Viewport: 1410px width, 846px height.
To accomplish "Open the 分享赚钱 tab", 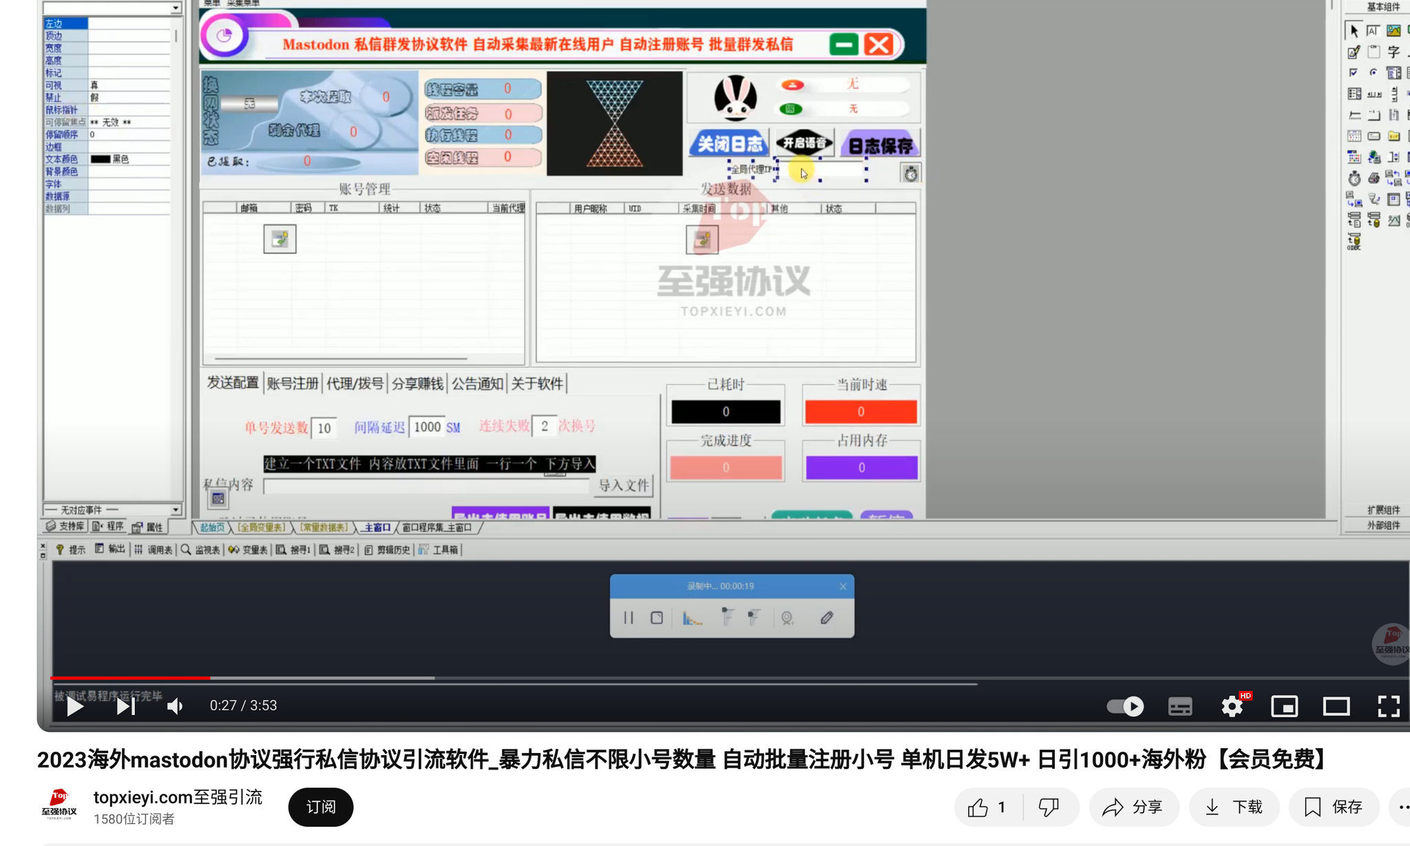I will pyautogui.click(x=417, y=383).
